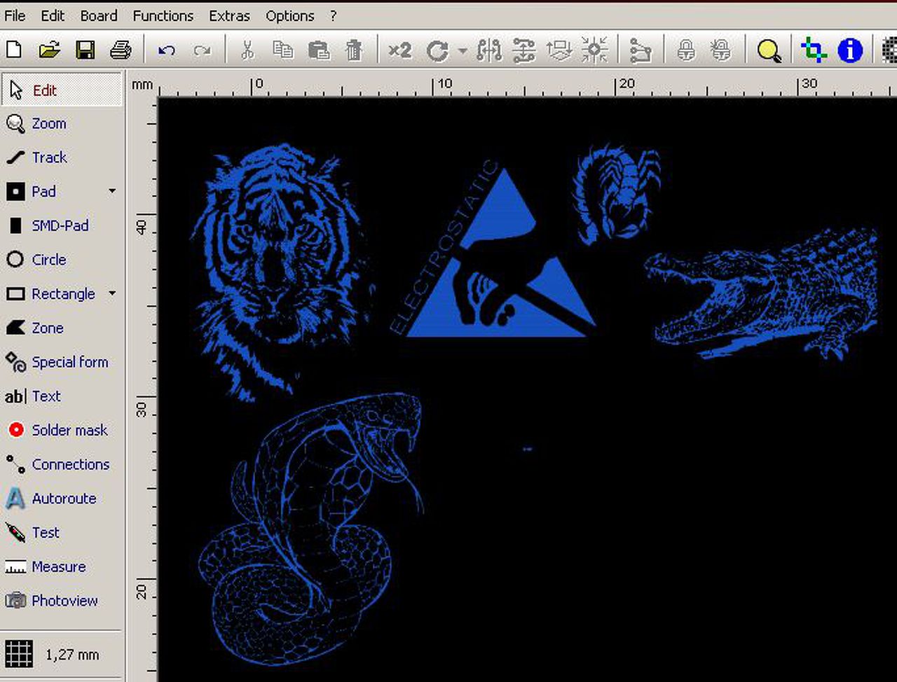The image size is (897, 682).
Task: Delete selection with the trash icon
Action: 355,50
